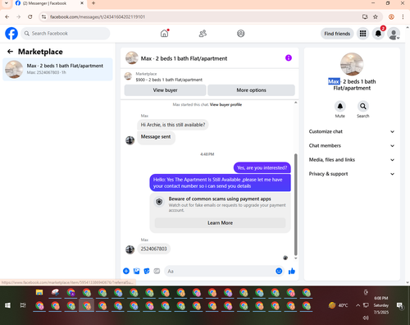Mute the conversation with the bell icon

[x=340, y=106]
